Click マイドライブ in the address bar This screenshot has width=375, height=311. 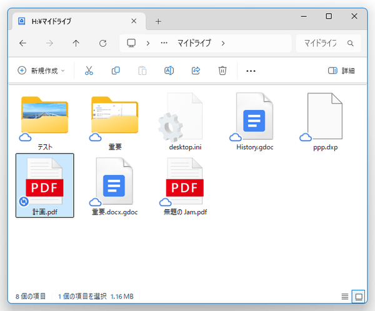(194, 44)
